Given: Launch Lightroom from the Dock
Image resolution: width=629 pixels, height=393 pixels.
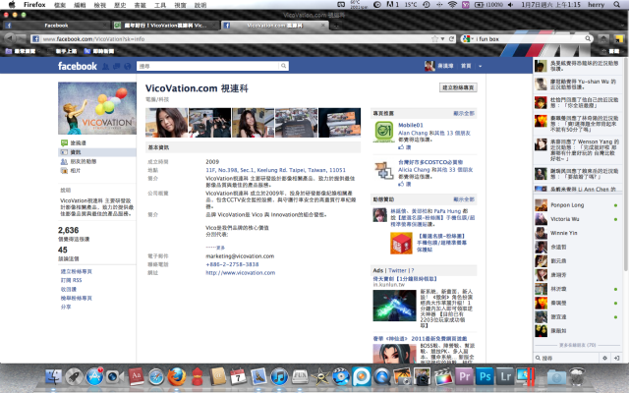Looking at the screenshot, I should click(505, 377).
